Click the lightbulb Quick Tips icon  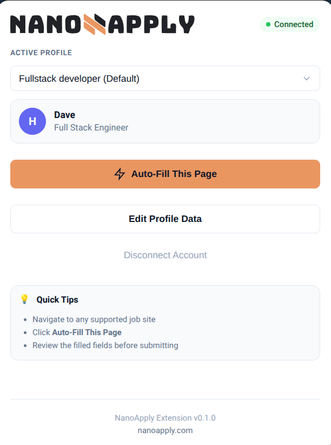point(24,299)
